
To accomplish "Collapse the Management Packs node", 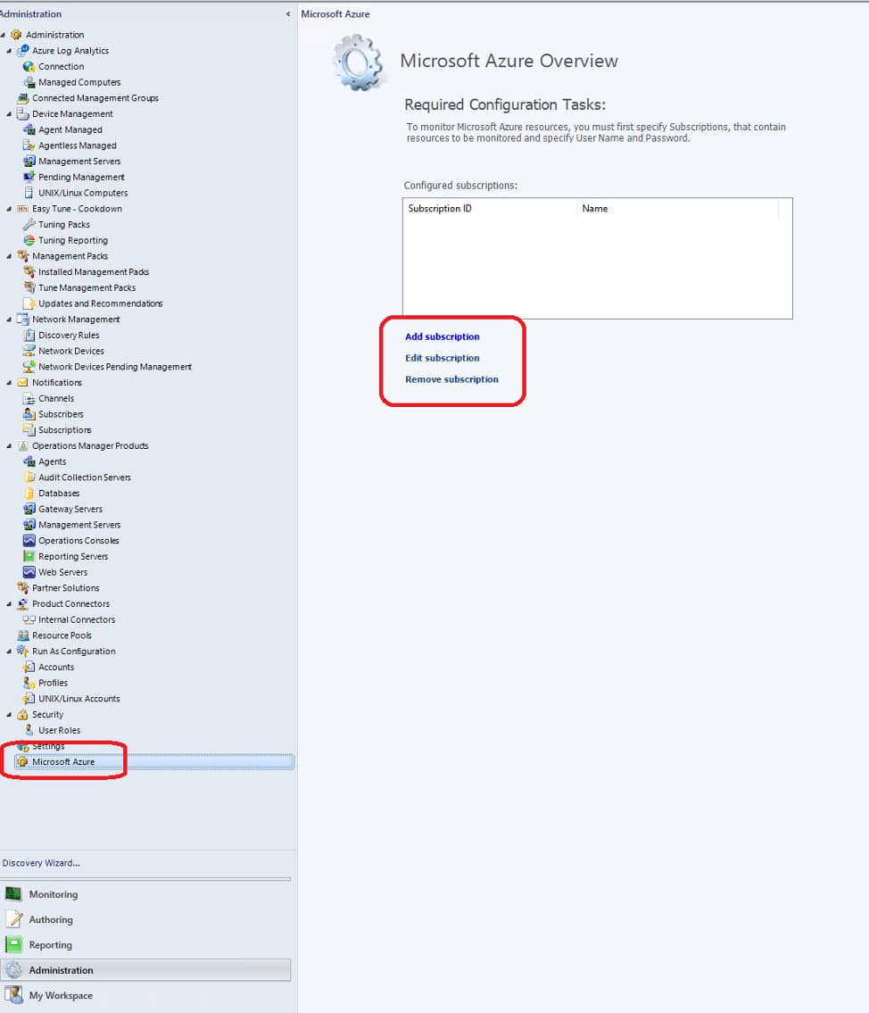I will pos(9,256).
